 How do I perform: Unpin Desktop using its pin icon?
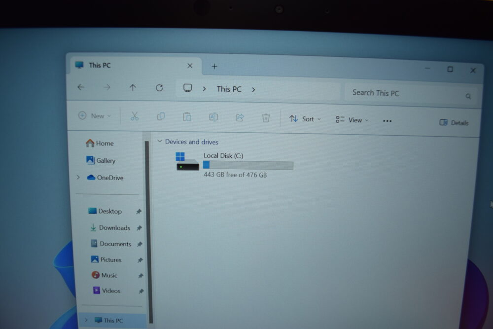(139, 212)
